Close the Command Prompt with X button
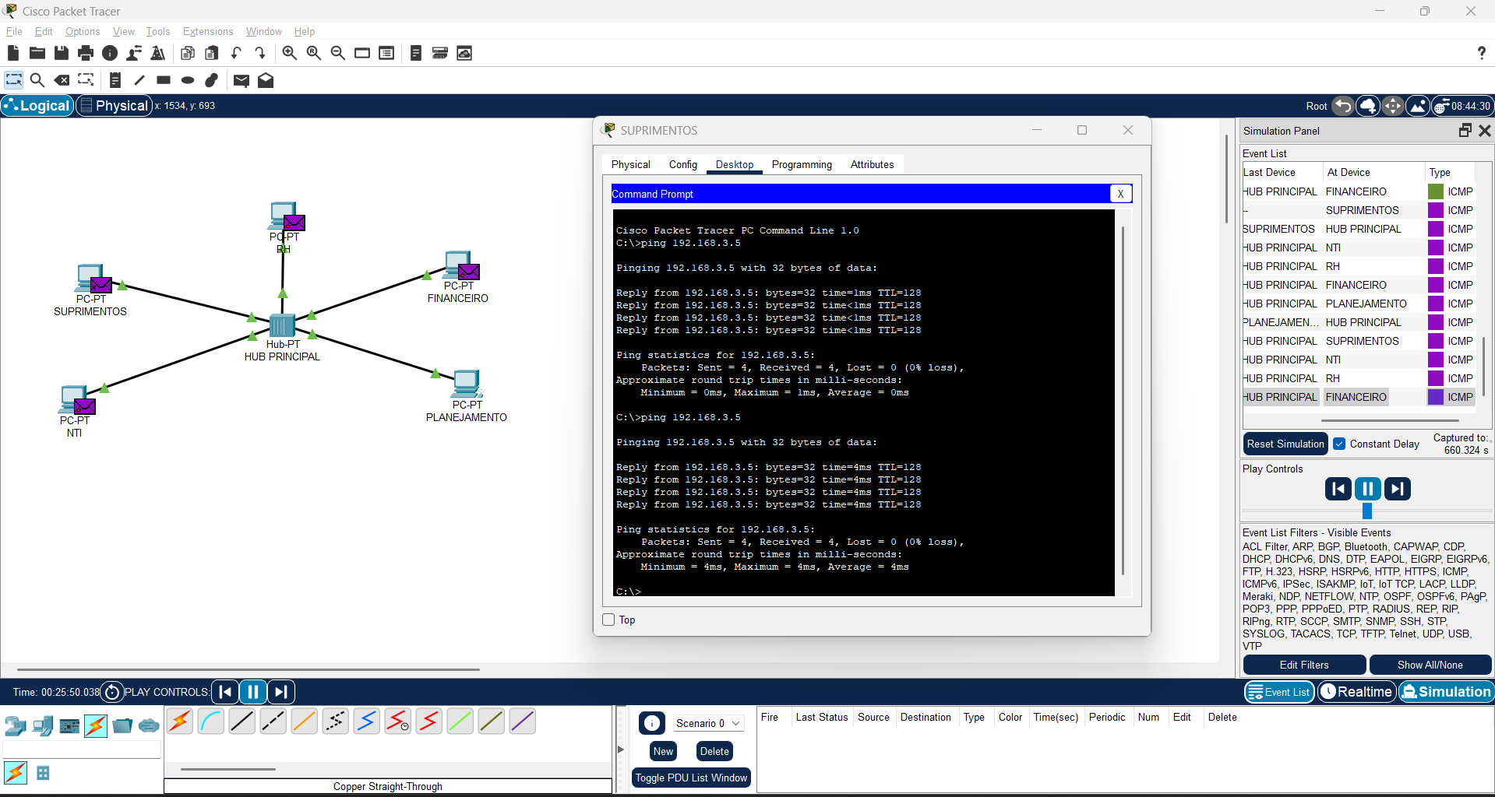 tap(1120, 194)
